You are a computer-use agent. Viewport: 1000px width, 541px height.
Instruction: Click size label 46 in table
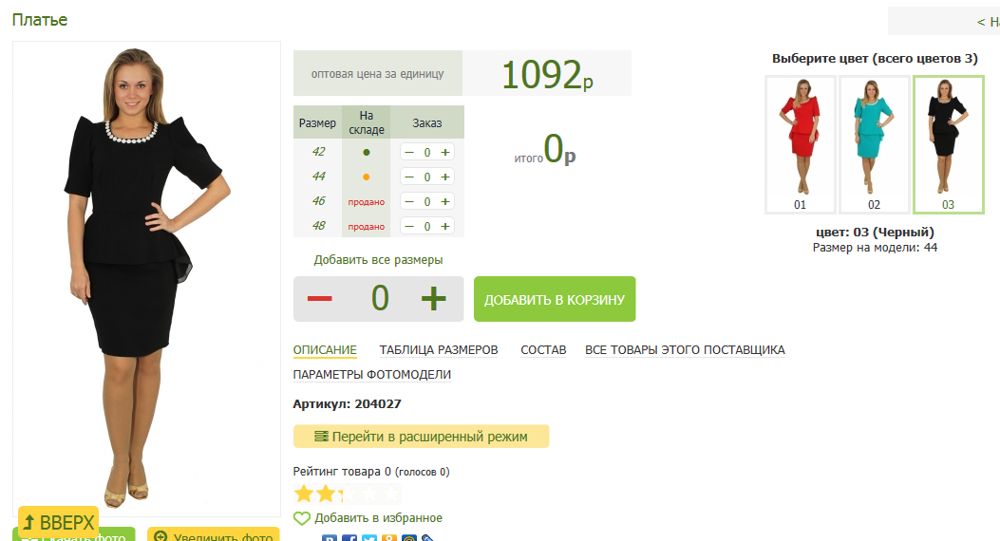pyautogui.click(x=318, y=200)
